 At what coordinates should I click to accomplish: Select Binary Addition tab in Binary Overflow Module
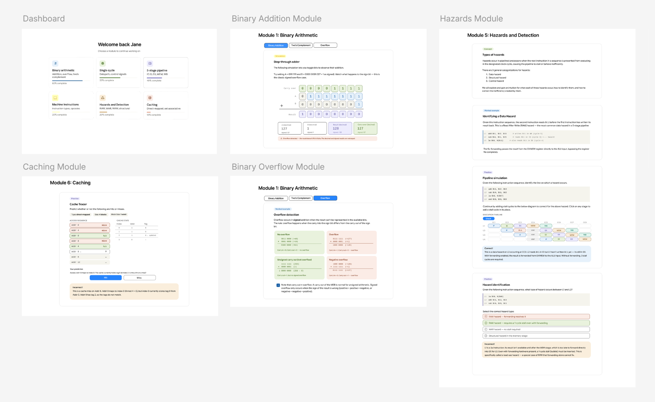coord(276,198)
